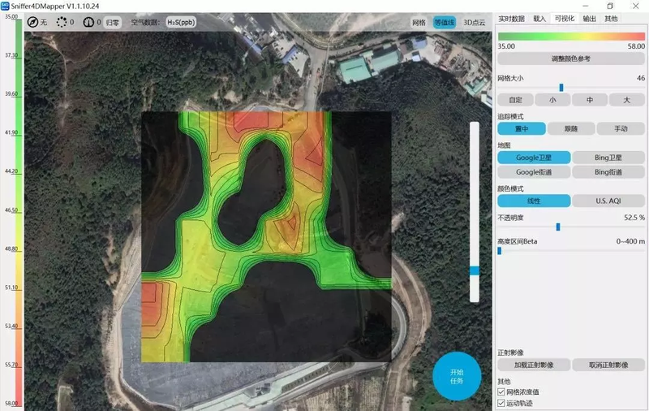The height and width of the screenshot is (411, 649).
Task: Click the 0~400 m altitude range value
Action: coord(630,241)
